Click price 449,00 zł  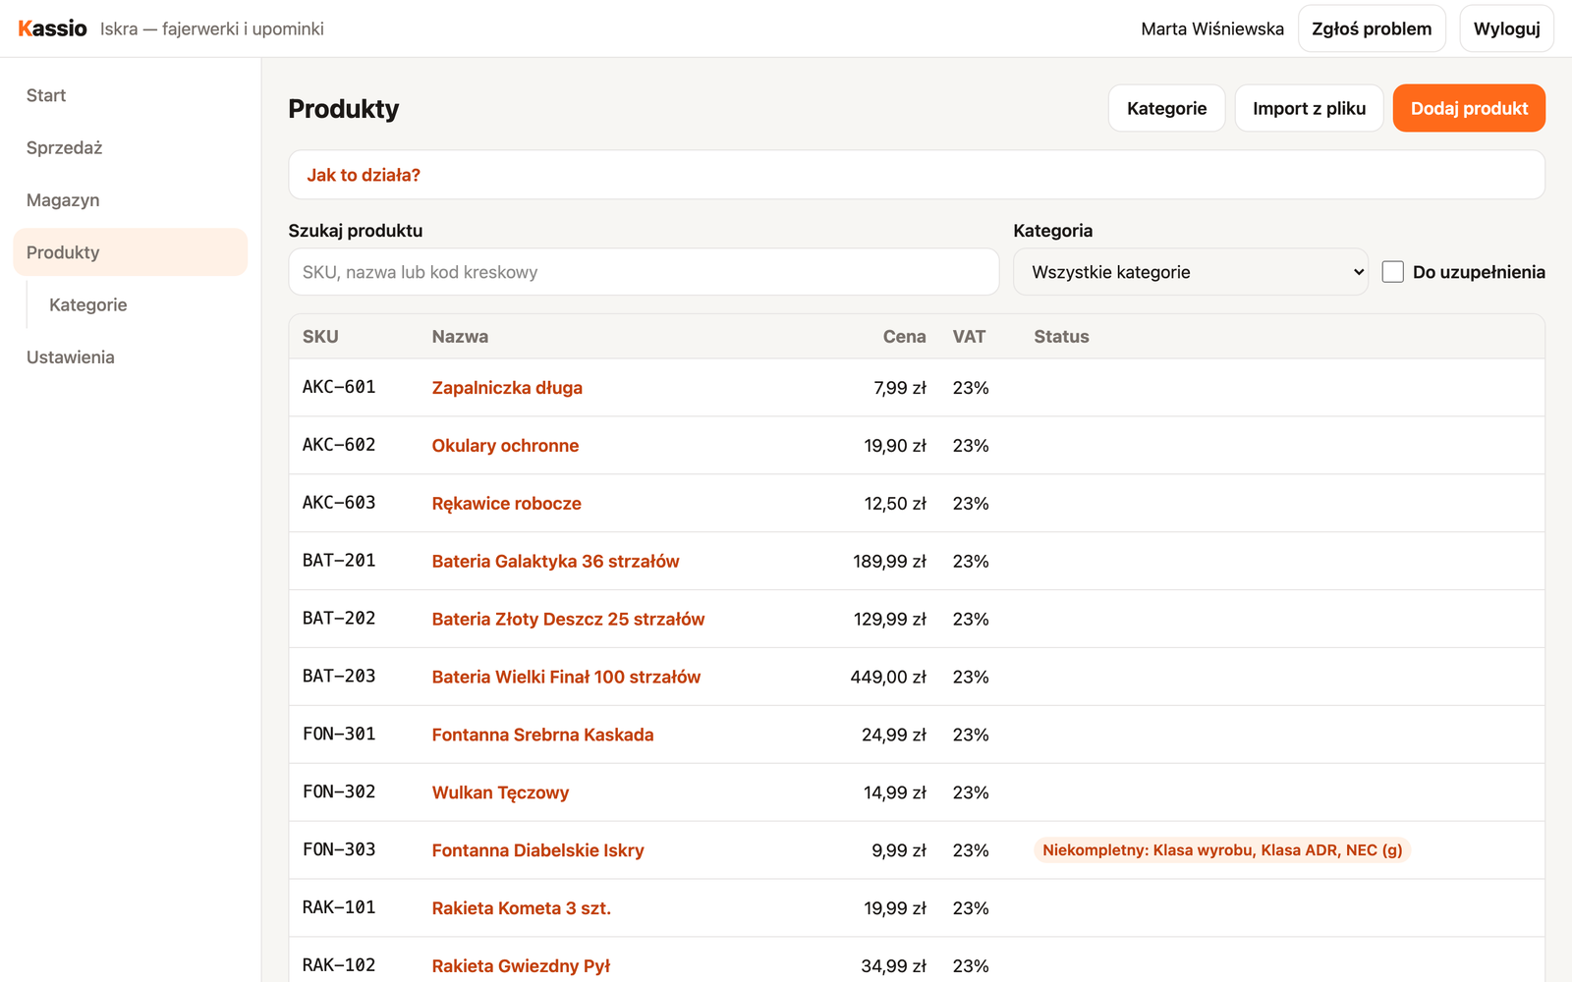point(888,678)
